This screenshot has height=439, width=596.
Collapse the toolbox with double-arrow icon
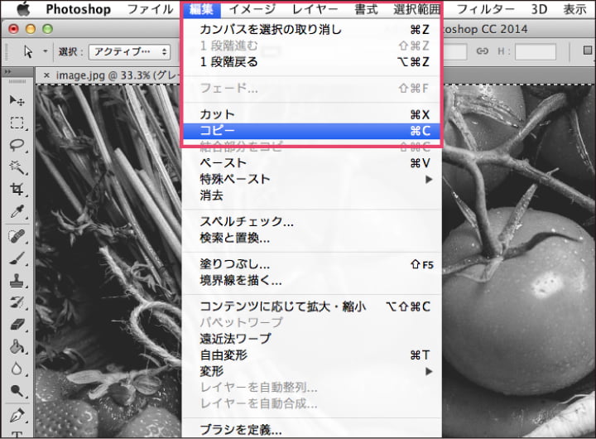[x=7, y=71]
